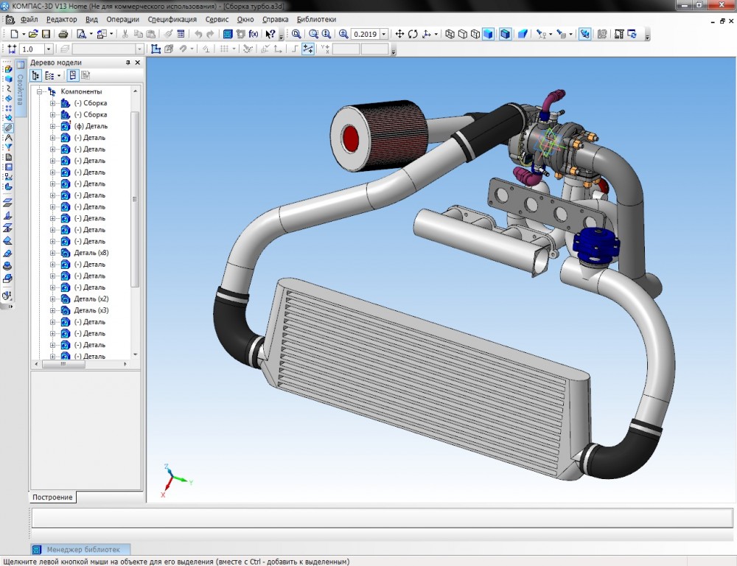Click the Менеджер библиотек button
Viewport: 737px width, 566px height.
[x=80, y=549]
